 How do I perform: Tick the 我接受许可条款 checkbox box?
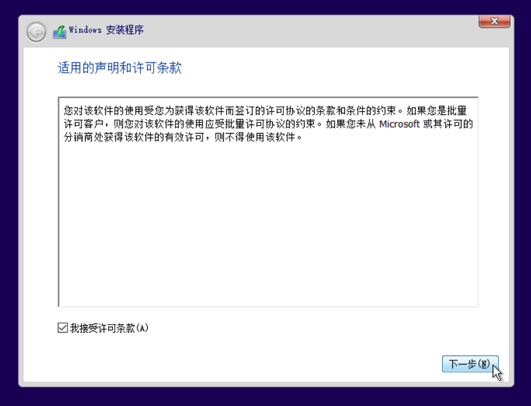click(x=63, y=328)
